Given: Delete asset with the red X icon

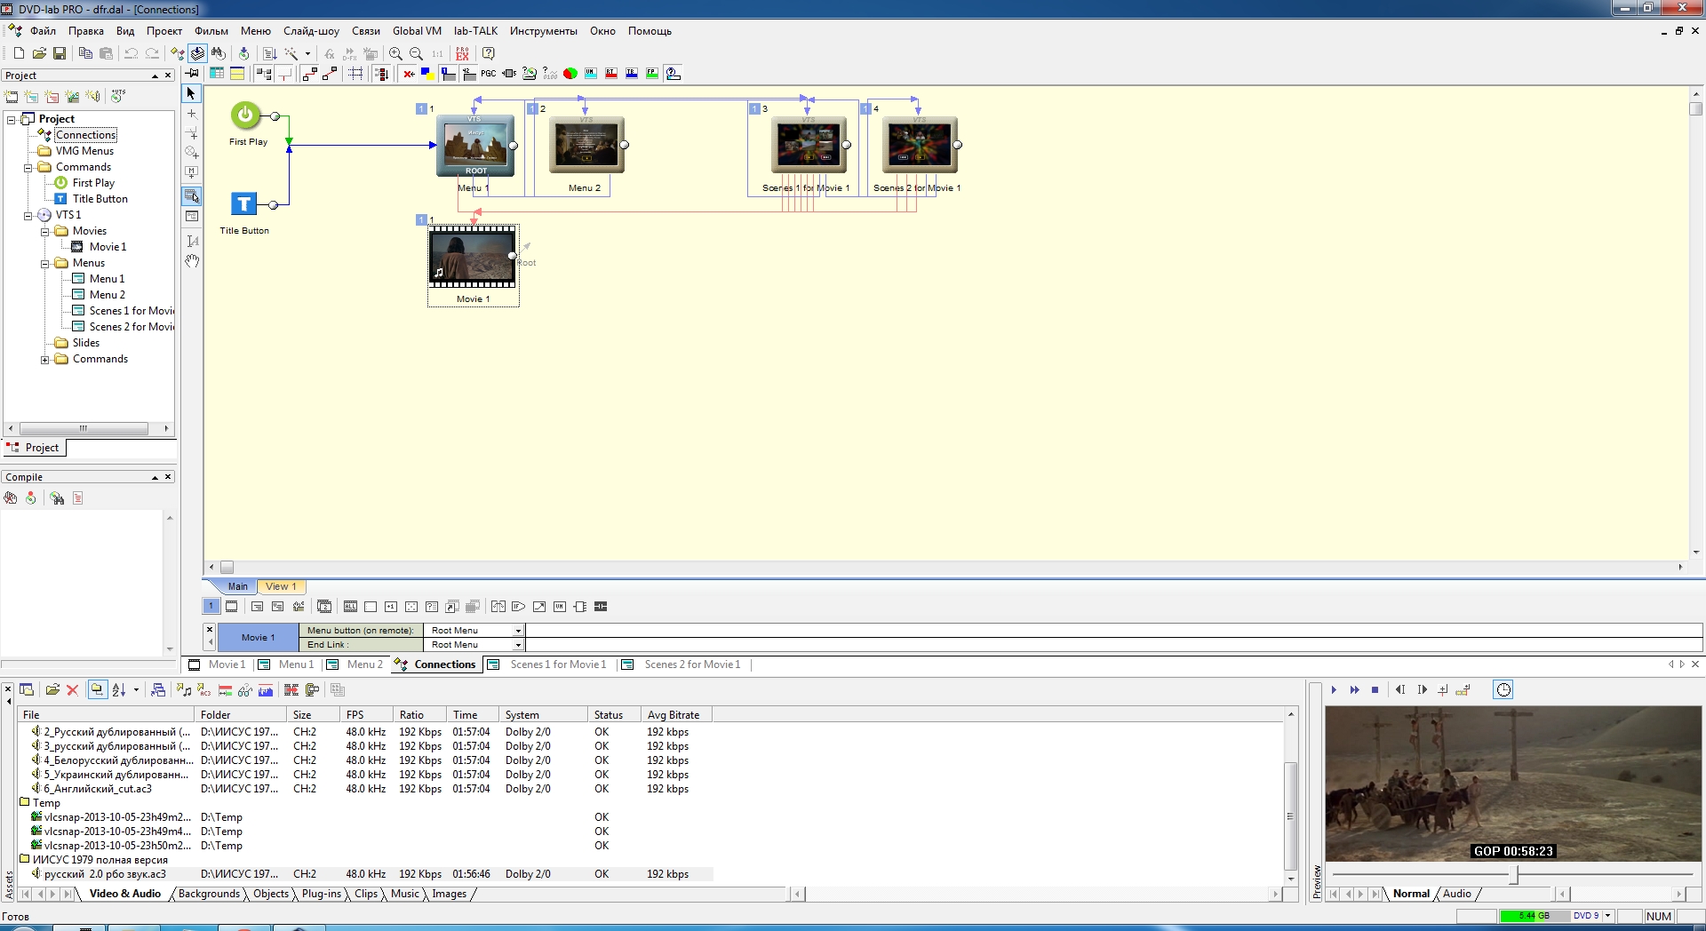Looking at the screenshot, I should (73, 689).
